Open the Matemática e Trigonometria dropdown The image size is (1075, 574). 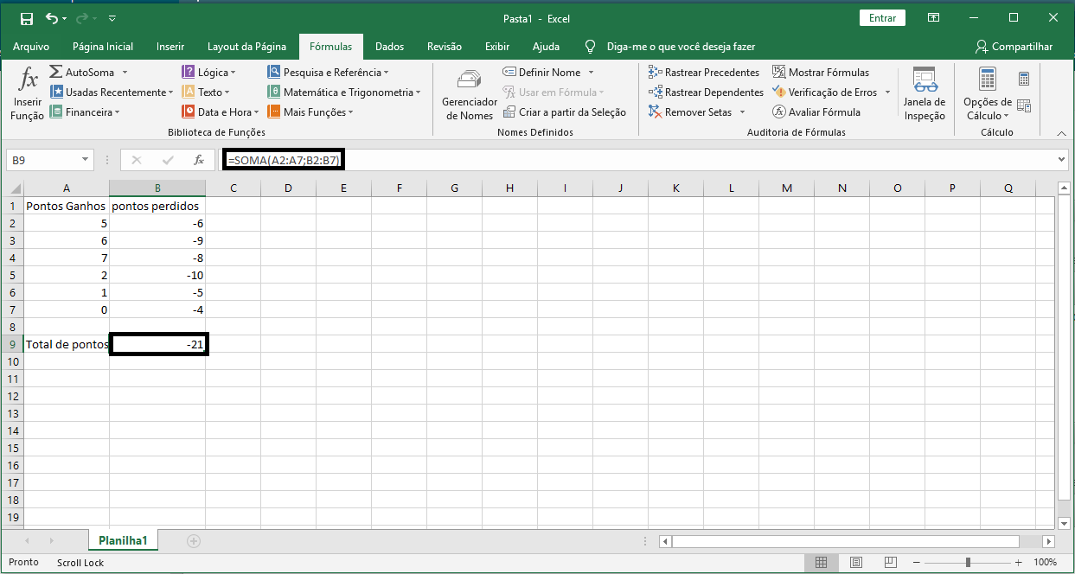click(x=418, y=92)
